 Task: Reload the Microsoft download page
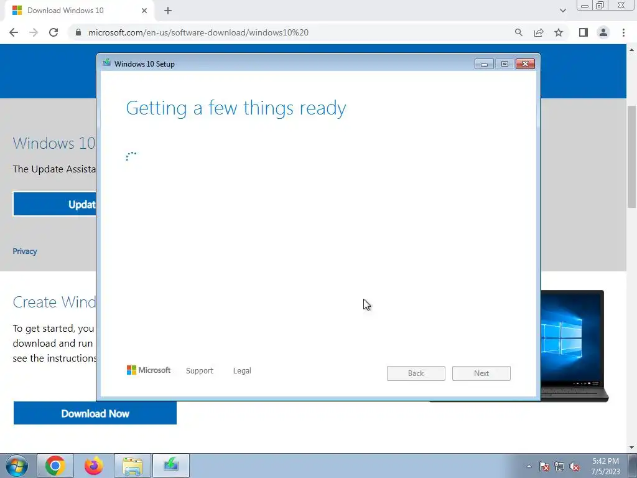53,32
